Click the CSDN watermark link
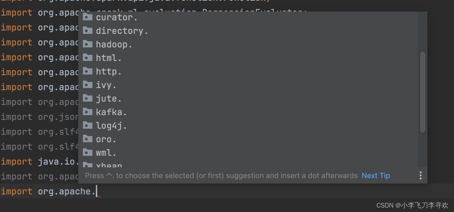454x212 pixels. tap(412, 205)
